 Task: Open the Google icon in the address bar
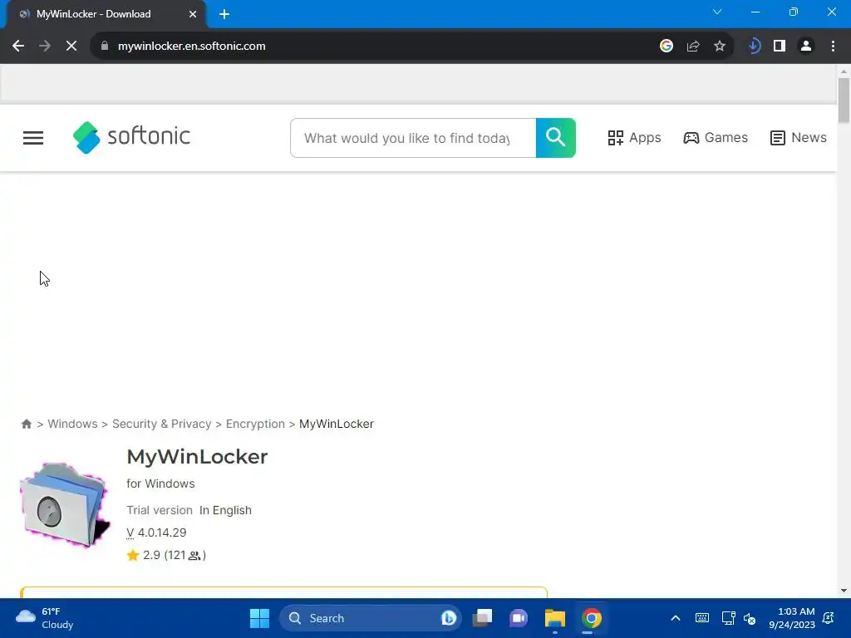click(667, 47)
